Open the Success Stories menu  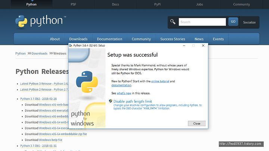coord(173,39)
